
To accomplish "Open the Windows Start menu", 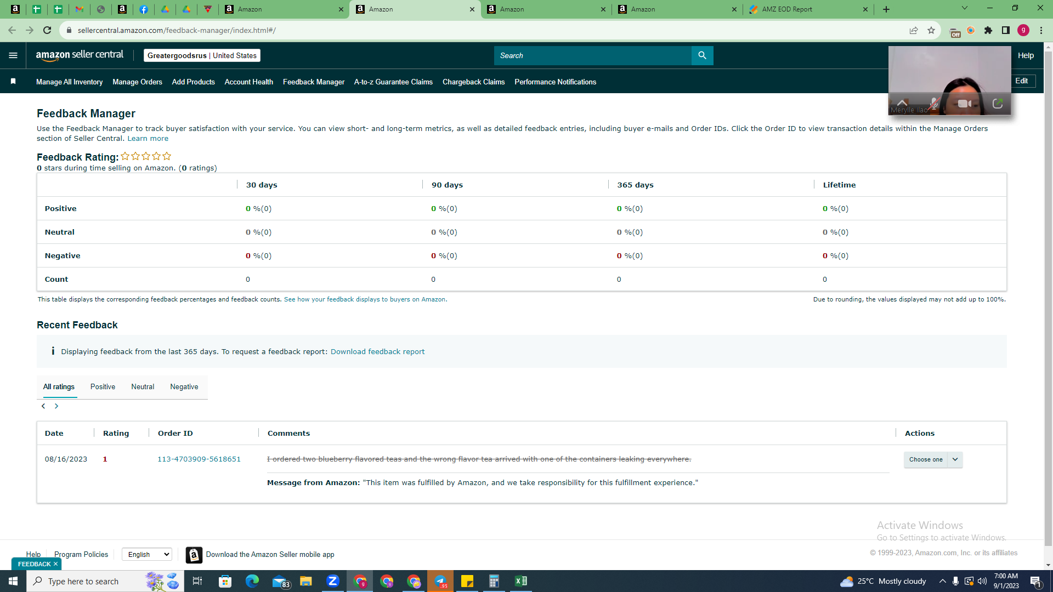I will point(13,581).
